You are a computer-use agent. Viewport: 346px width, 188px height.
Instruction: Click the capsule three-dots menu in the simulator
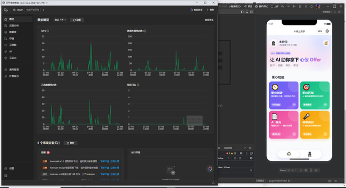320,31
